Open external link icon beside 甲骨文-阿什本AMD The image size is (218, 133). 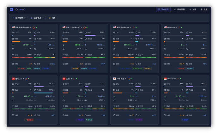coord(82,27)
